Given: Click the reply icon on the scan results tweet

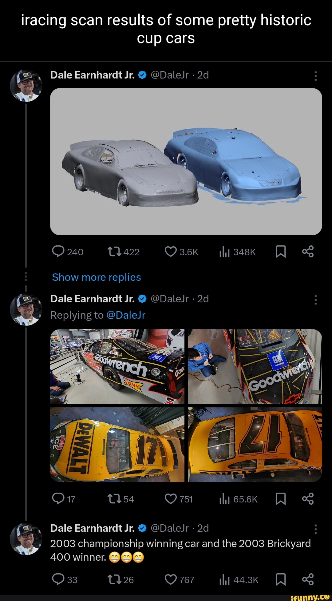Looking at the screenshot, I should pos(58,252).
